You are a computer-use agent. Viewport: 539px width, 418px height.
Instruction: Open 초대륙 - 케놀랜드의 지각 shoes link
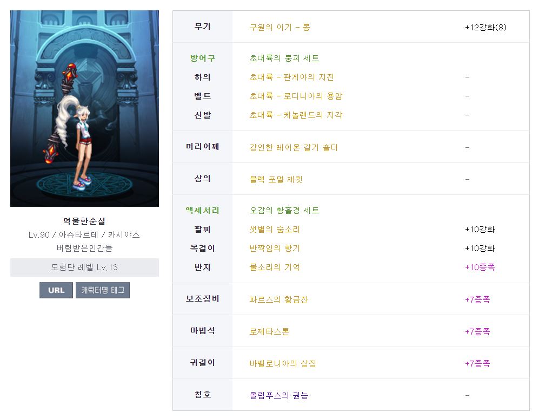(x=296, y=115)
